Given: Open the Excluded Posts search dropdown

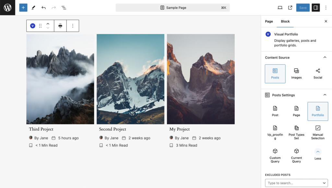Looking at the screenshot, I should pos(296,183).
